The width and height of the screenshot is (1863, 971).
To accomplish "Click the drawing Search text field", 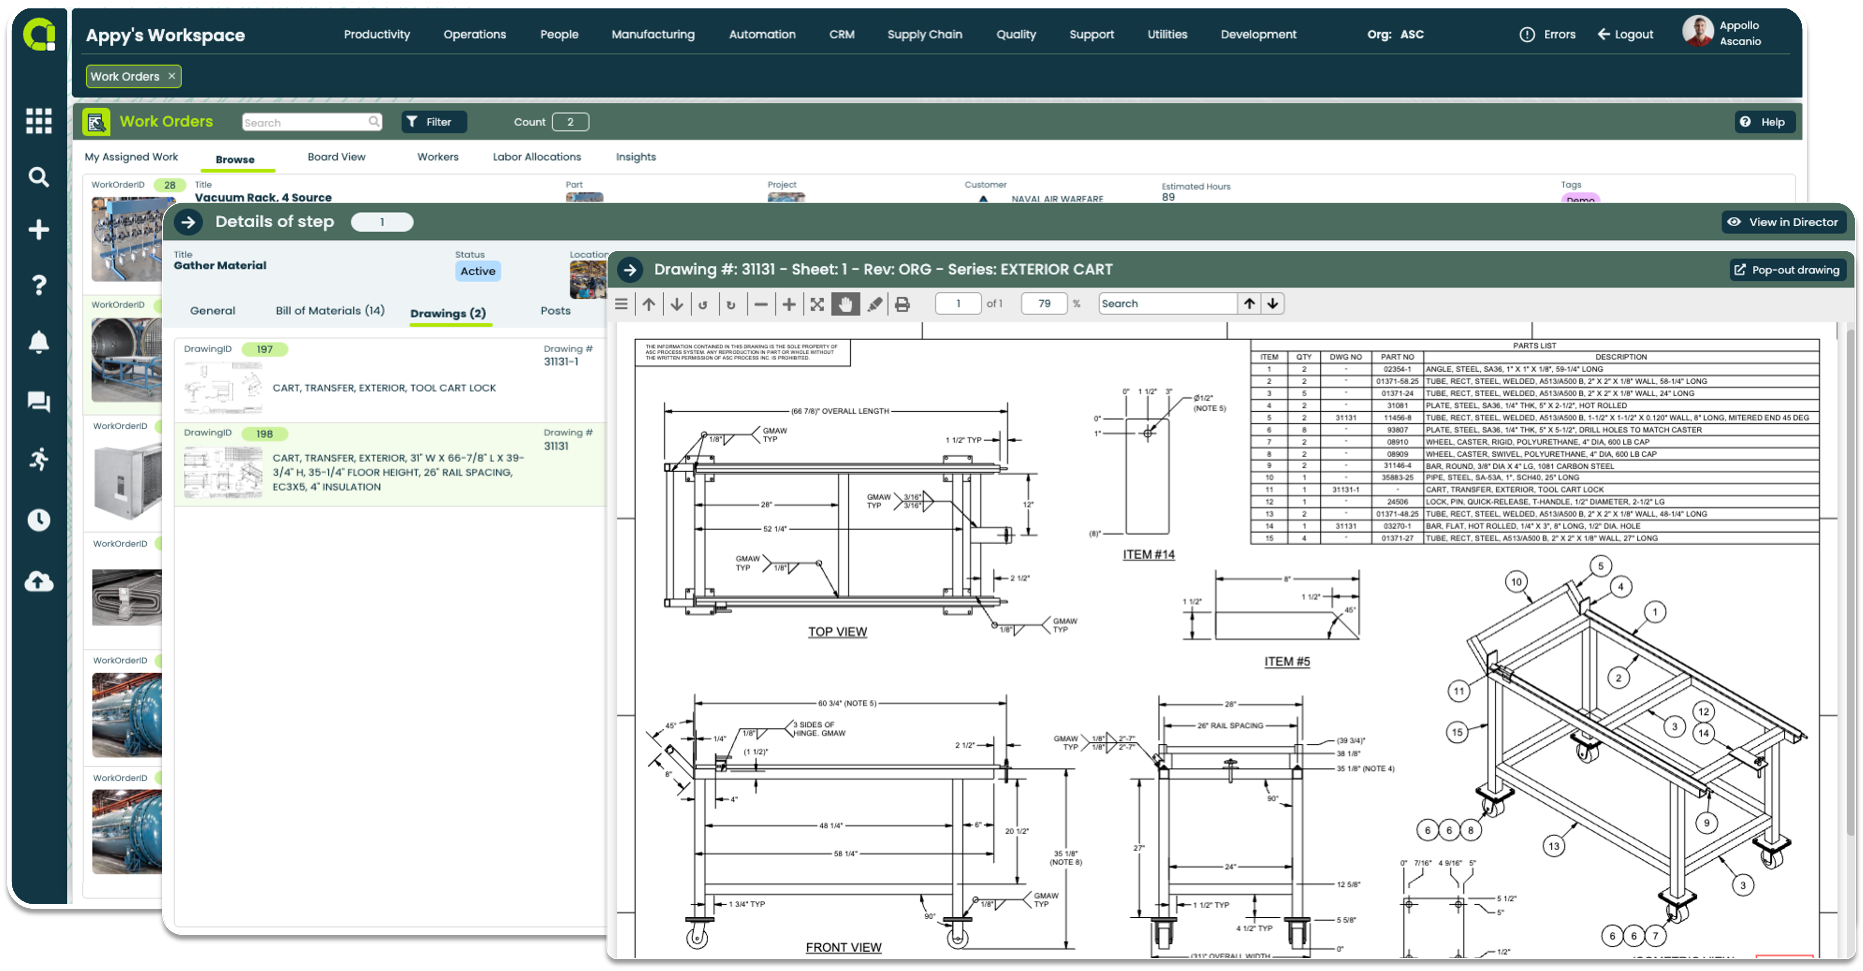I will [x=1167, y=304].
